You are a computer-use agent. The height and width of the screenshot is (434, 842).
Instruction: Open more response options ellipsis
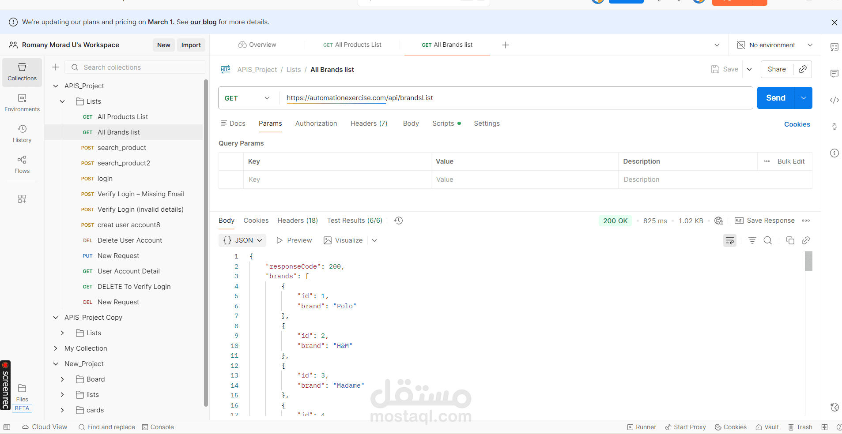click(x=806, y=221)
